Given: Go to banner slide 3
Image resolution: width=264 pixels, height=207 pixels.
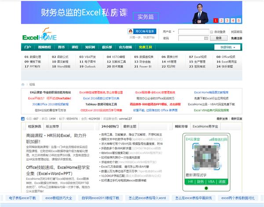Looking at the screenshot, I should pos(227,21).
